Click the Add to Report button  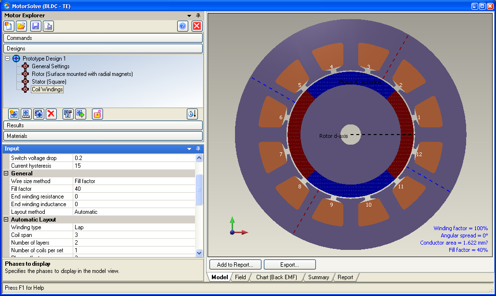coord(235,265)
